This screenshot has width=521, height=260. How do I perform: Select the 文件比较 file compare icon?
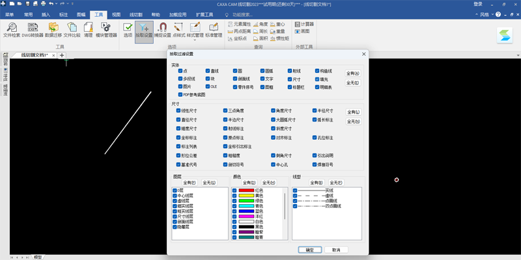(72, 30)
